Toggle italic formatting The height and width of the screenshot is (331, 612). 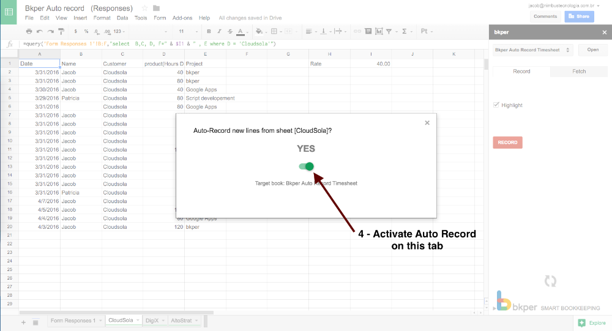pyautogui.click(x=219, y=31)
